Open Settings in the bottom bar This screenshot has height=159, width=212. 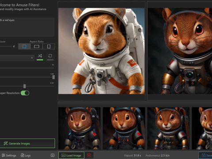point(9,155)
